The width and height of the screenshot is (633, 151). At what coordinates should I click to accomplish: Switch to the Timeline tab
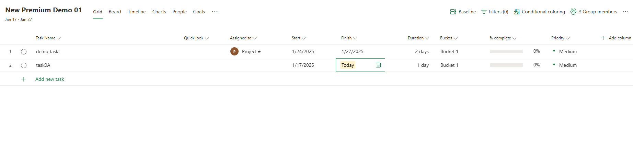[x=137, y=12]
